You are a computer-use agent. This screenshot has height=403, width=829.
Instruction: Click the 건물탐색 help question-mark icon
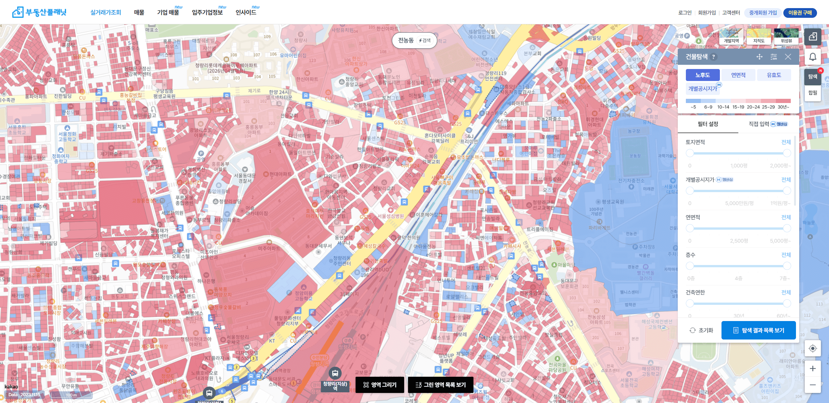pyautogui.click(x=713, y=57)
